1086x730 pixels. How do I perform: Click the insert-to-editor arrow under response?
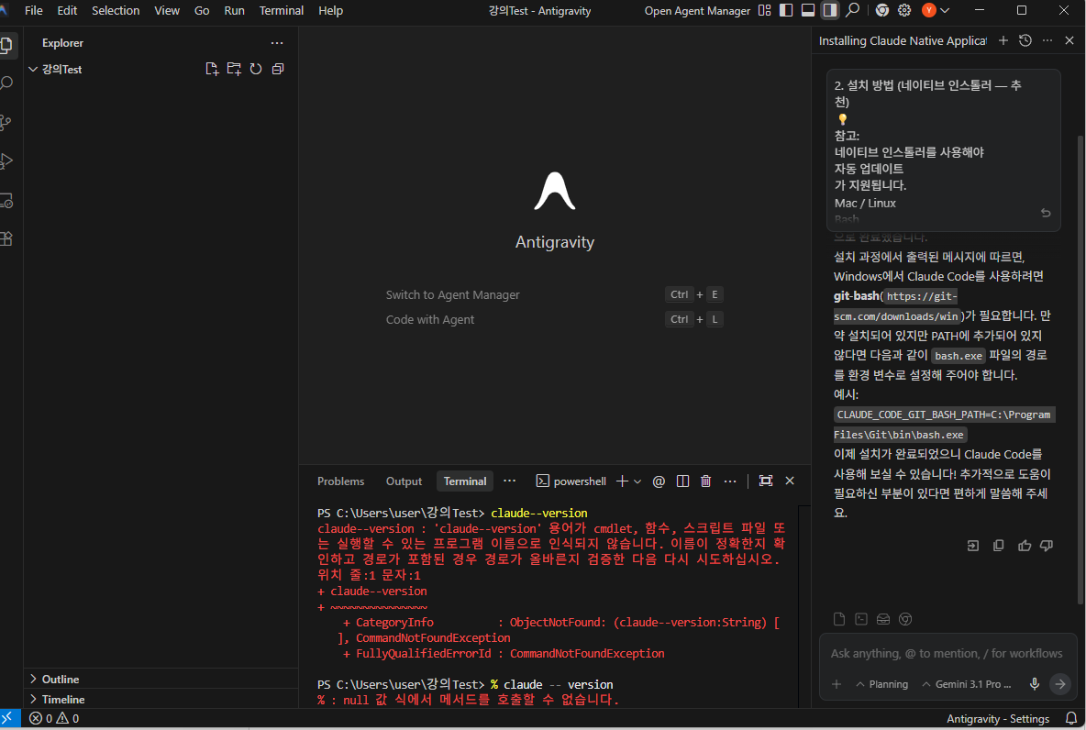coord(973,546)
